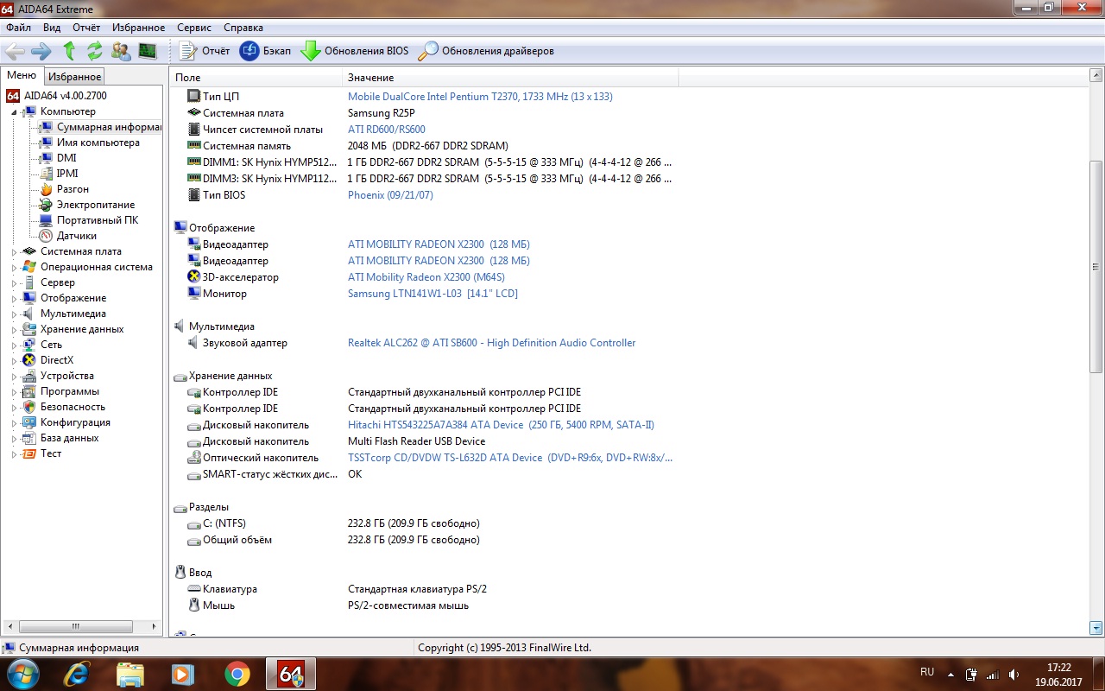The image size is (1105, 691).
Task: Select the Устройства tree icon
Action: point(29,376)
